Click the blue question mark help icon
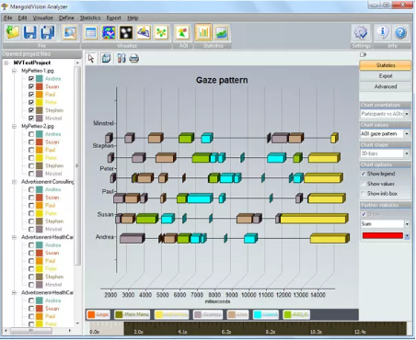416x340 pixels. [x=400, y=32]
